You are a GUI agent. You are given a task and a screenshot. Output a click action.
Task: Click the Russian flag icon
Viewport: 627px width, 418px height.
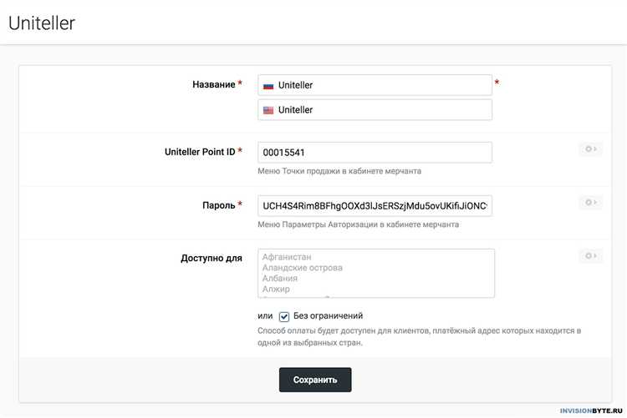(268, 86)
